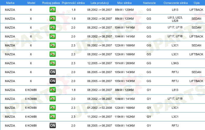Click '105kW / 143KM' in the 6 KOMBI row

click(x=125, y=126)
